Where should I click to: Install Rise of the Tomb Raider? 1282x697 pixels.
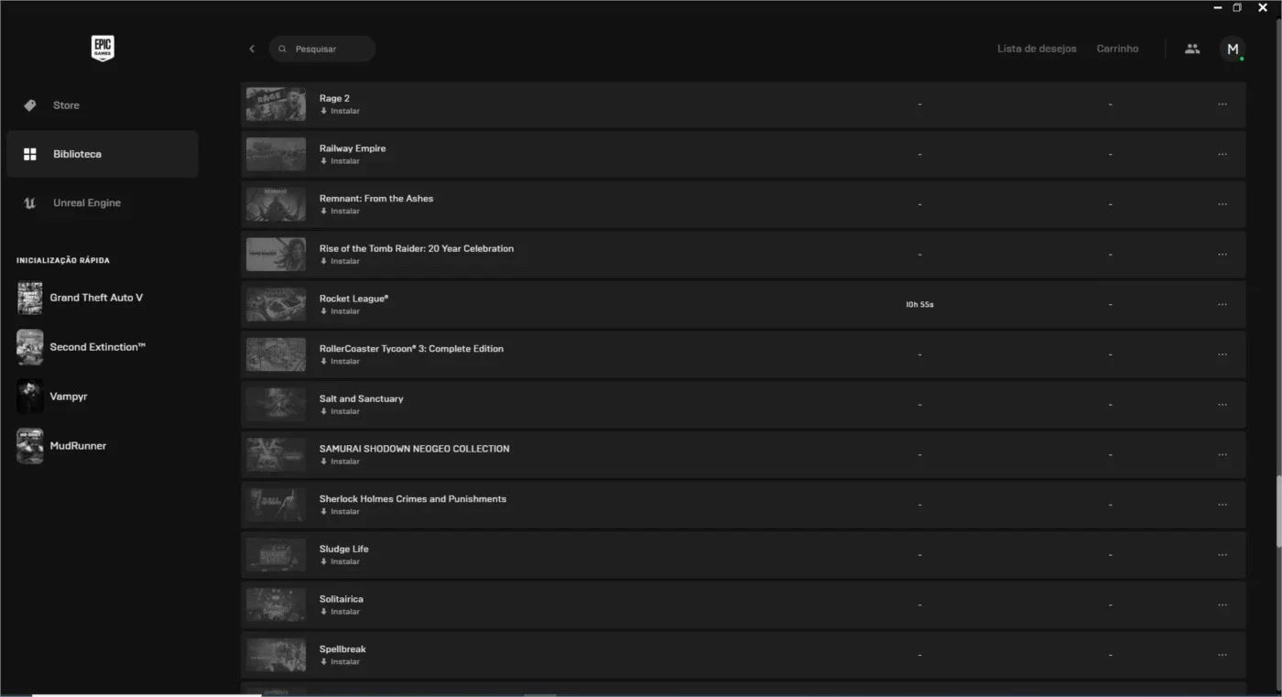pyautogui.click(x=340, y=261)
